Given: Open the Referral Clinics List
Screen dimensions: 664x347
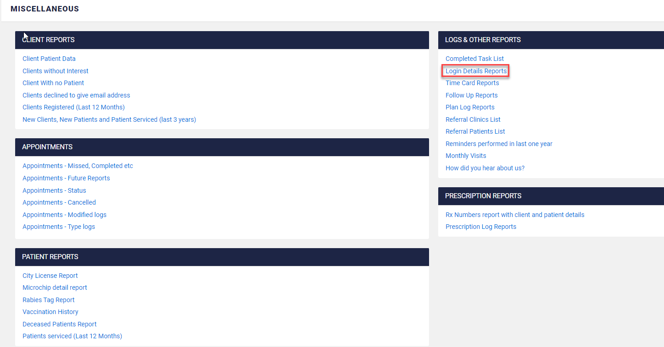Looking at the screenshot, I should [473, 119].
